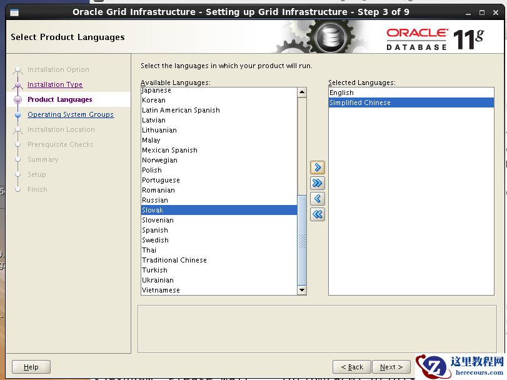Select Traditional Chinese language
Screen dimensions: 507x380
tap(219, 260)
